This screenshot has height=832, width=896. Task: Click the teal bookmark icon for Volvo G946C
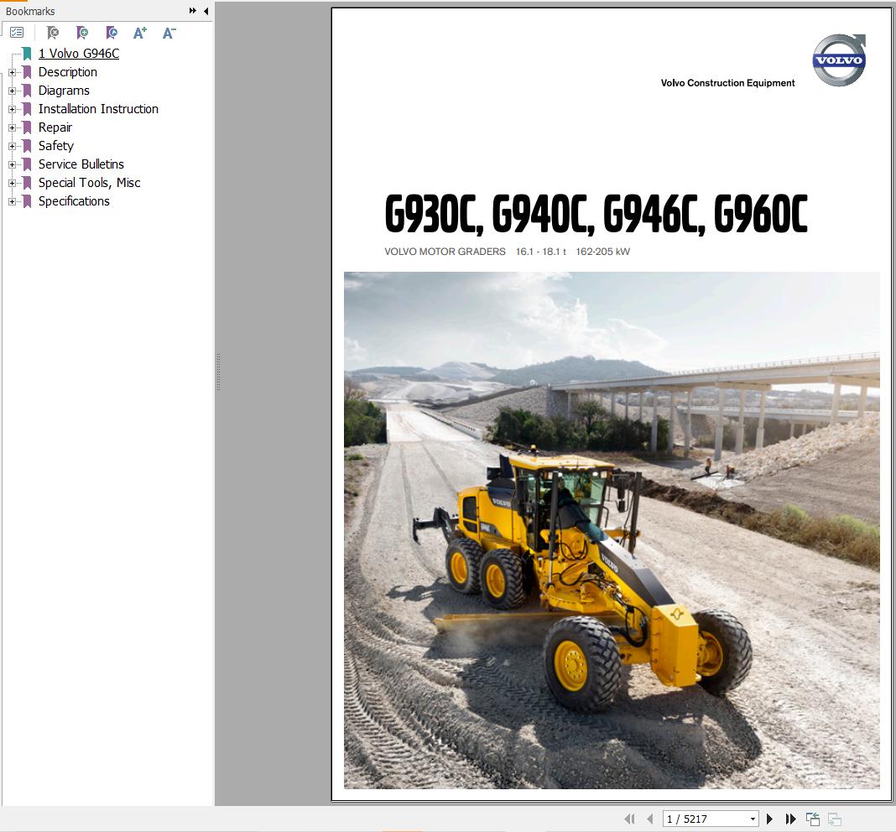tap(27, 54)
